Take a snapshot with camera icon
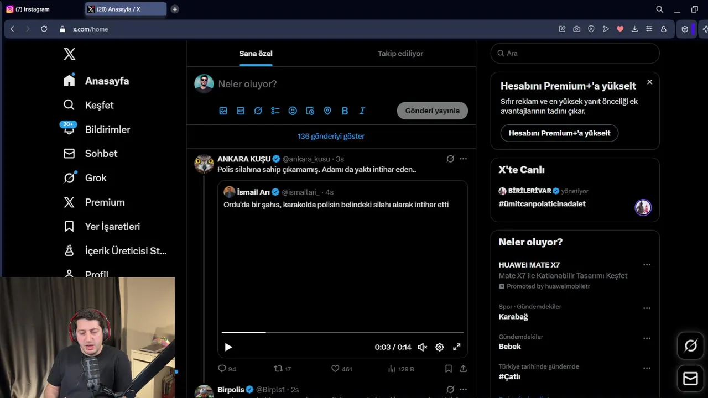Image resolution: width=708 pixels, height=398 pixels. click(x=577, y=29)
